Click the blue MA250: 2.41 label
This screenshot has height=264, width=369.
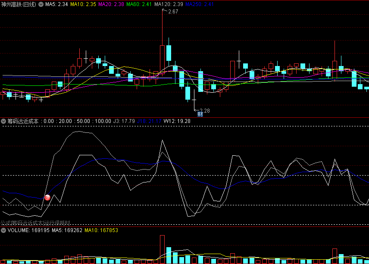pyautogui.click(x=200, y=4)
